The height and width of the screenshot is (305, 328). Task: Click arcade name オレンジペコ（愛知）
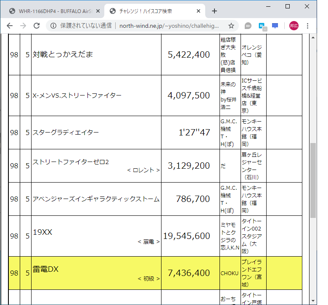(251, 55)
